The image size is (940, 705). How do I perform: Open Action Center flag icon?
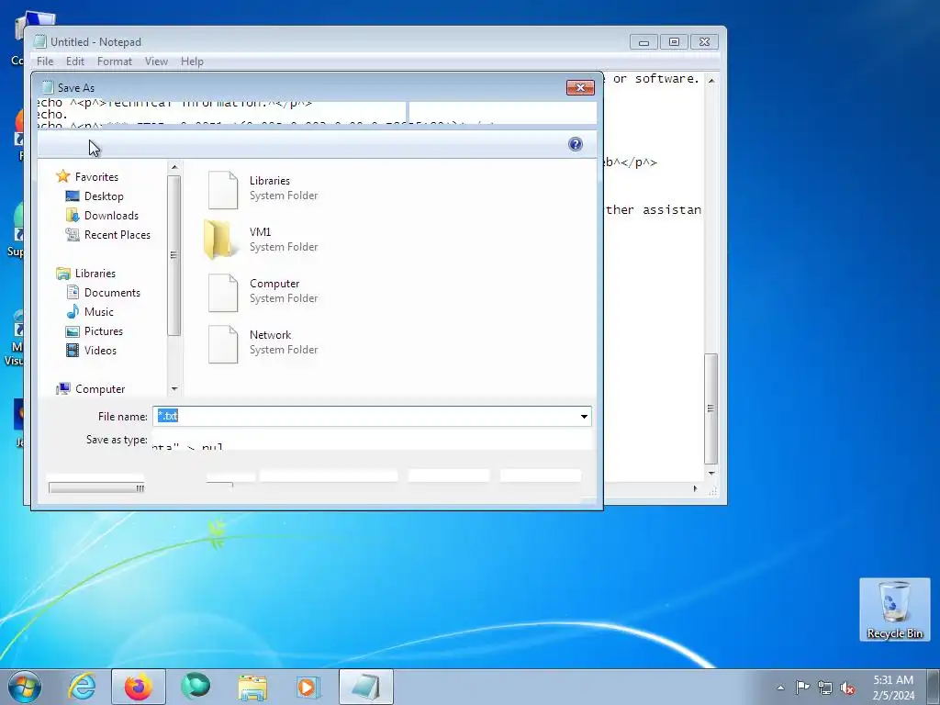point(802,688)
